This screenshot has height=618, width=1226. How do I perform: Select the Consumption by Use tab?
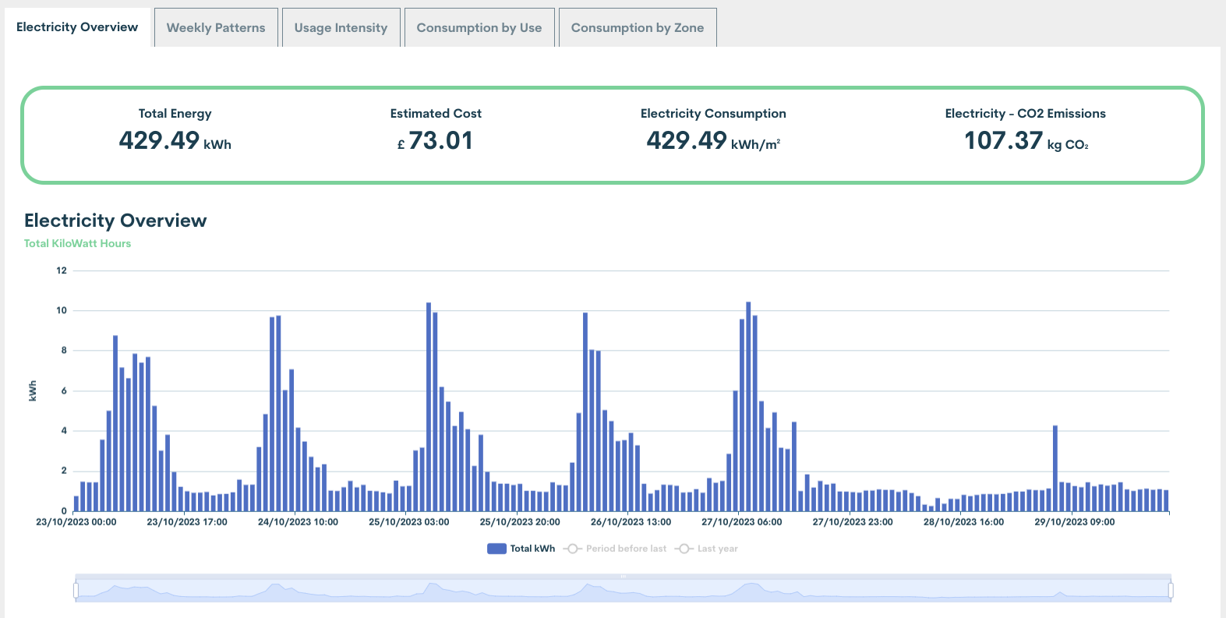[479, 28]
